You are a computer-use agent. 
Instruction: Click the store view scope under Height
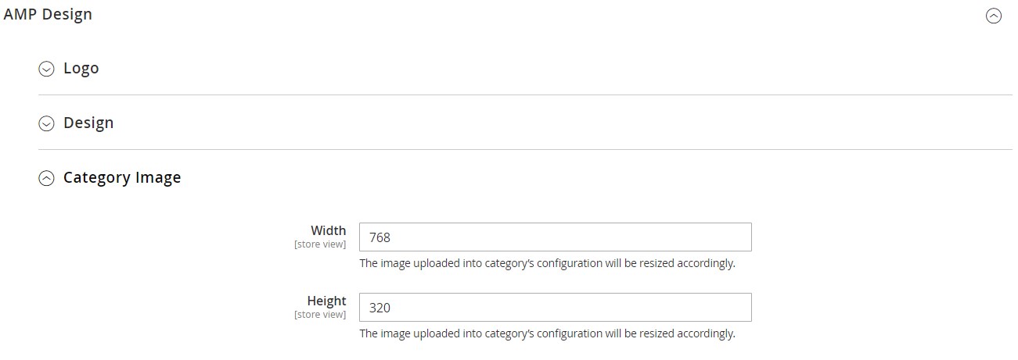coord(320,315)
